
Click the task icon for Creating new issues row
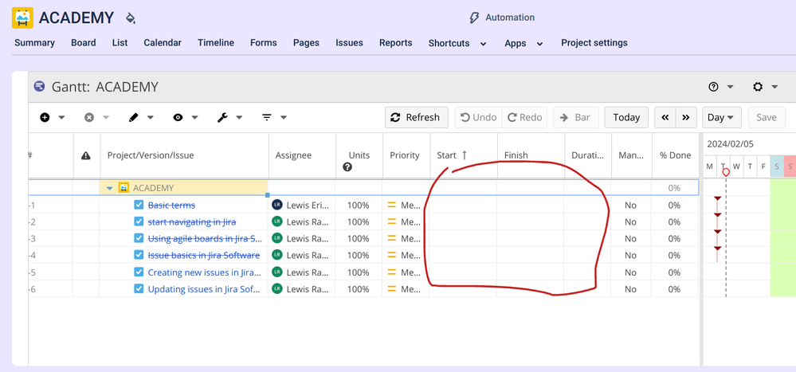pyautogui.click(x=139, y=272)
